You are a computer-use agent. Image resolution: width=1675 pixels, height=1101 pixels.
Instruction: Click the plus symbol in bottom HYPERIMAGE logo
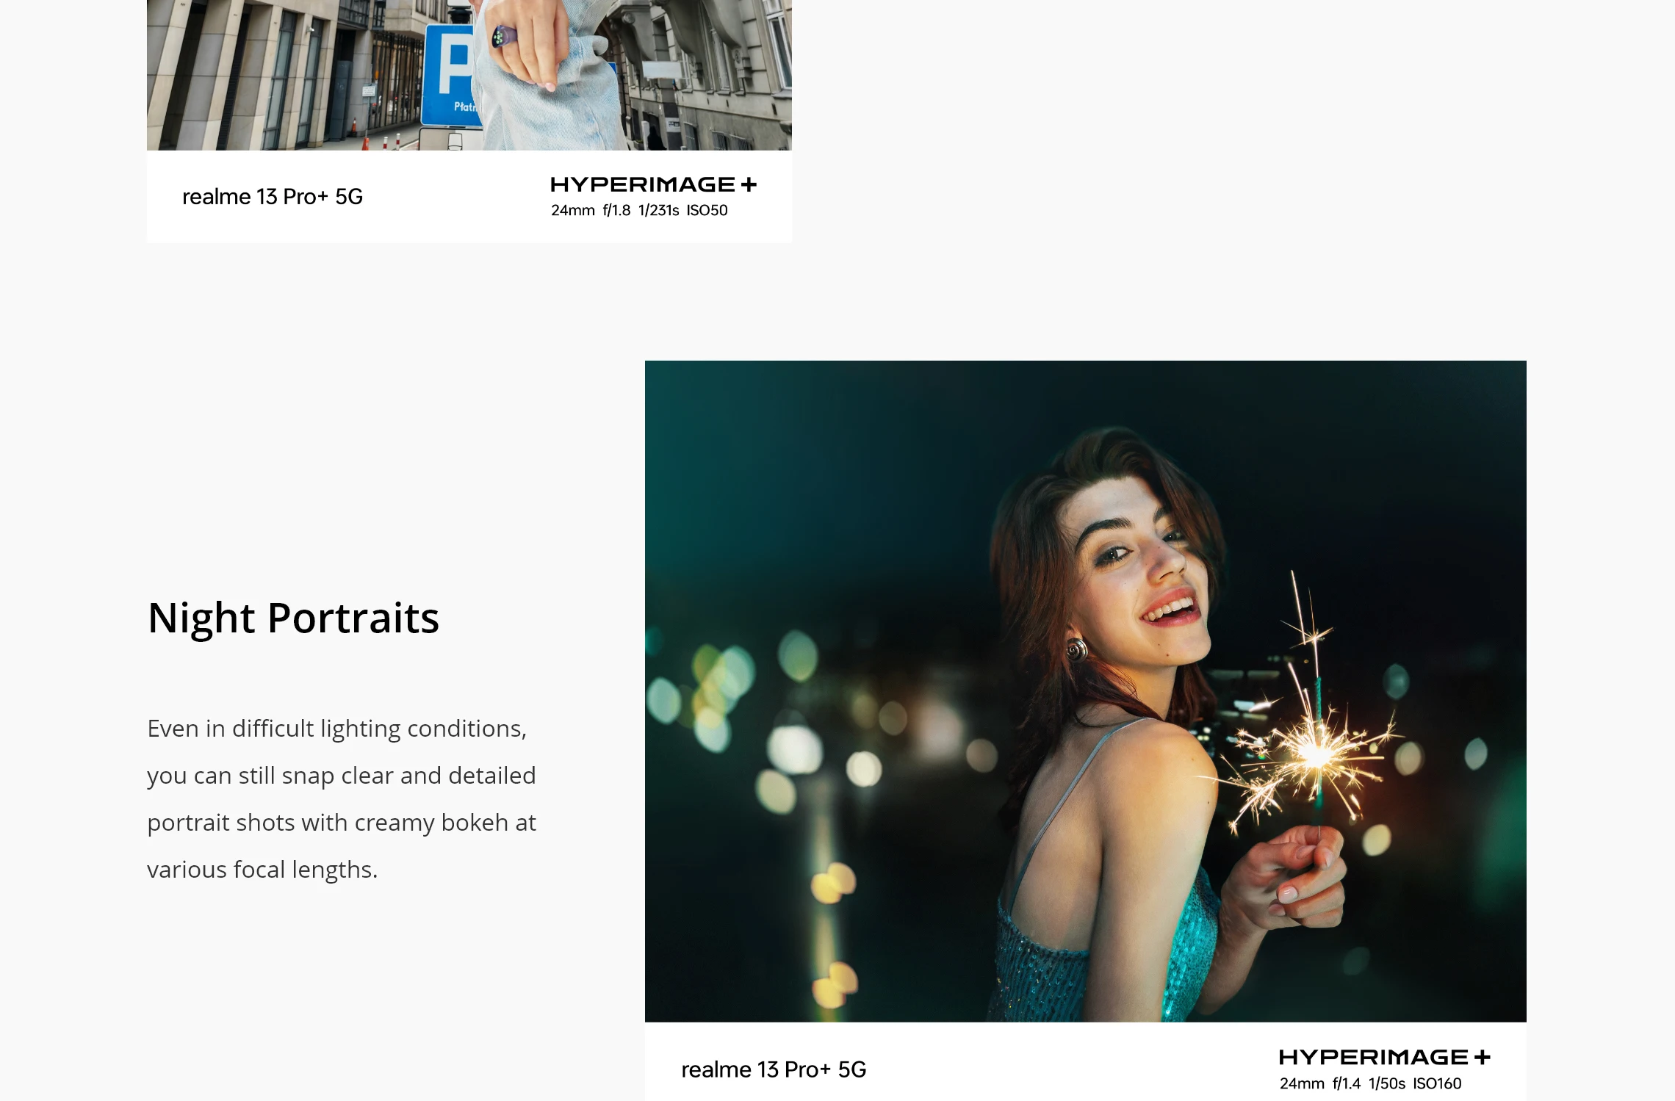(x=1482, y=1057)
